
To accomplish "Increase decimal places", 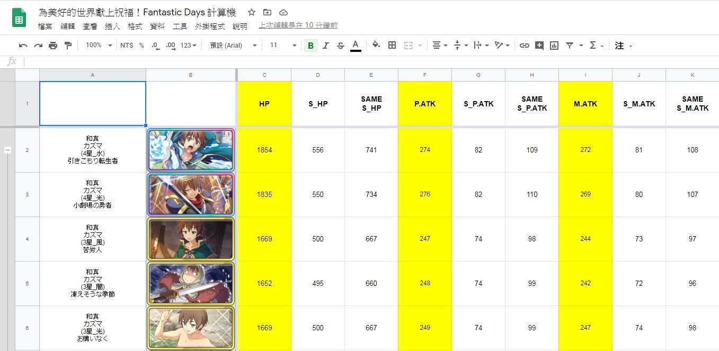I will coord(170,46).
